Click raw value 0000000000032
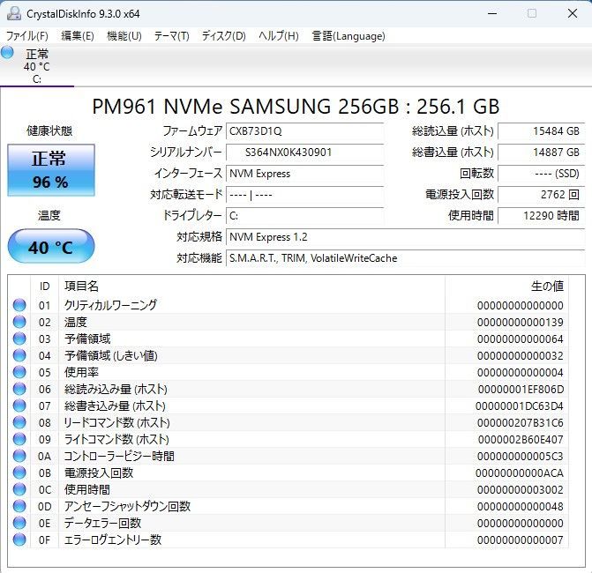Image resolution: width=592 pixels, height=573 pixels. 521,356
